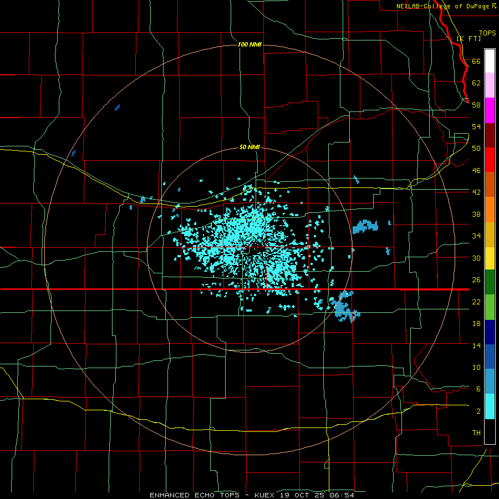Viewport: 499px width, 499px height.
Task: Pick the yellow 30 kft legend swatch
Action: click(490, 258)
